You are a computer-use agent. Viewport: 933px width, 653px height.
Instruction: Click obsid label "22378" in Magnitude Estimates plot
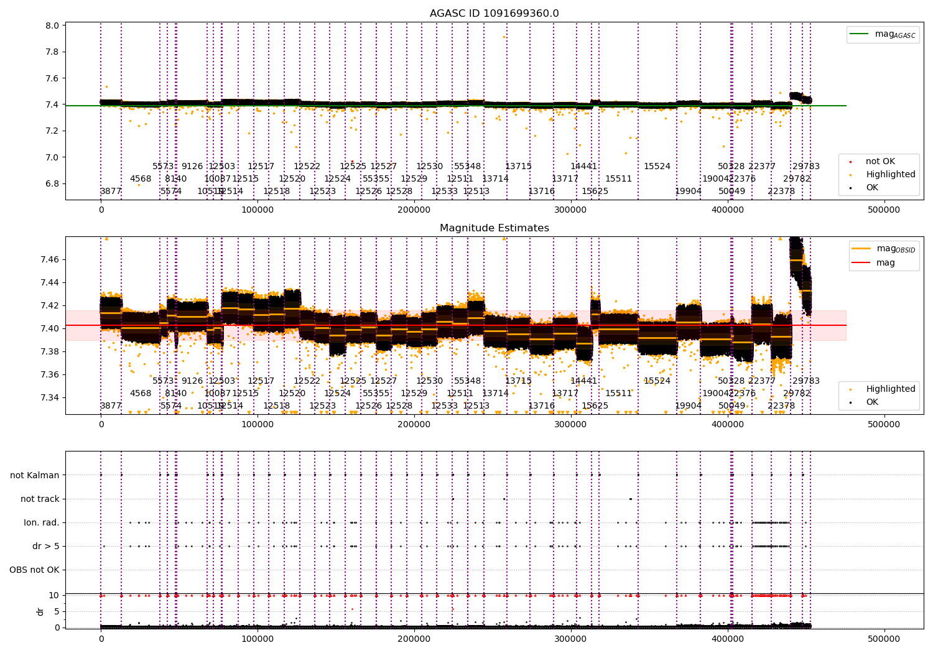click(x=781, y=406)
